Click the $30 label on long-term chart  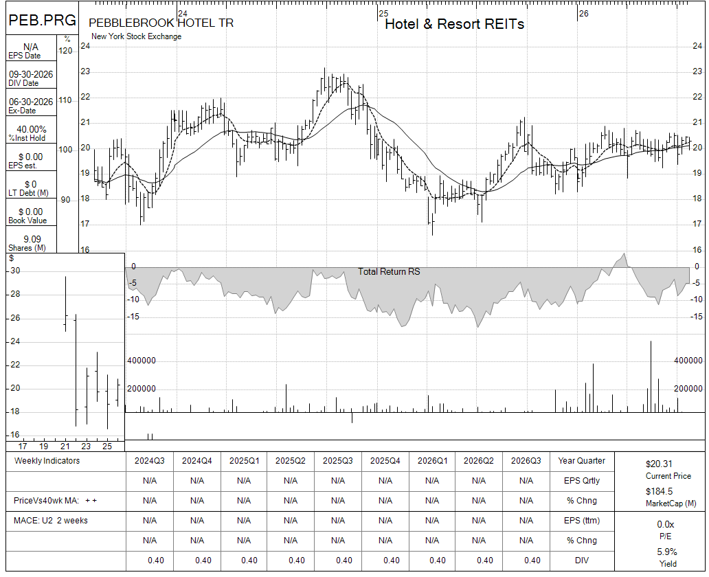pos(15,271)
